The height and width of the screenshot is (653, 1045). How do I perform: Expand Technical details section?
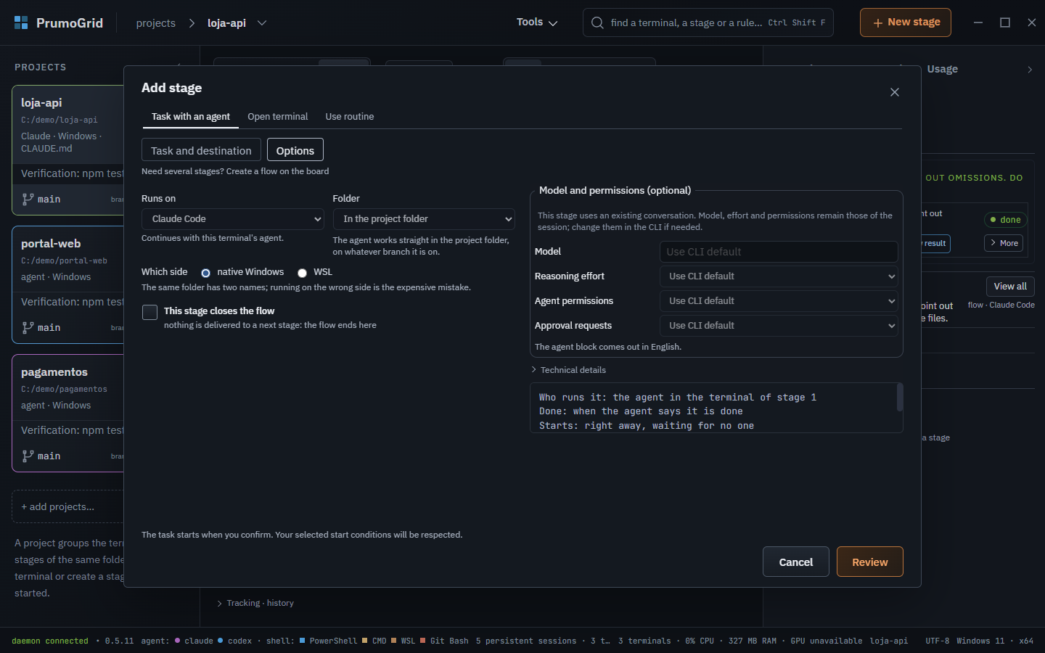click(x=568, y=370)
